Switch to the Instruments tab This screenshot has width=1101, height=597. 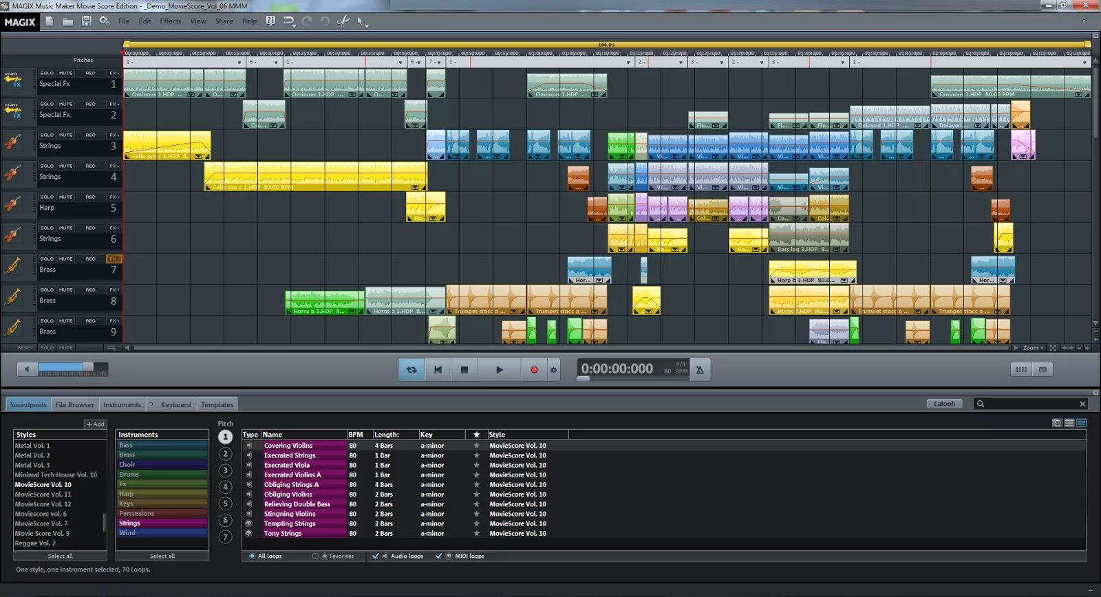click(x=122, y=404)
